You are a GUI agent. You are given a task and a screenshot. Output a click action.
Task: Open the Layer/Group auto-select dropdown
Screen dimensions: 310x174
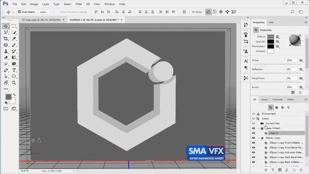pos(45,12)
